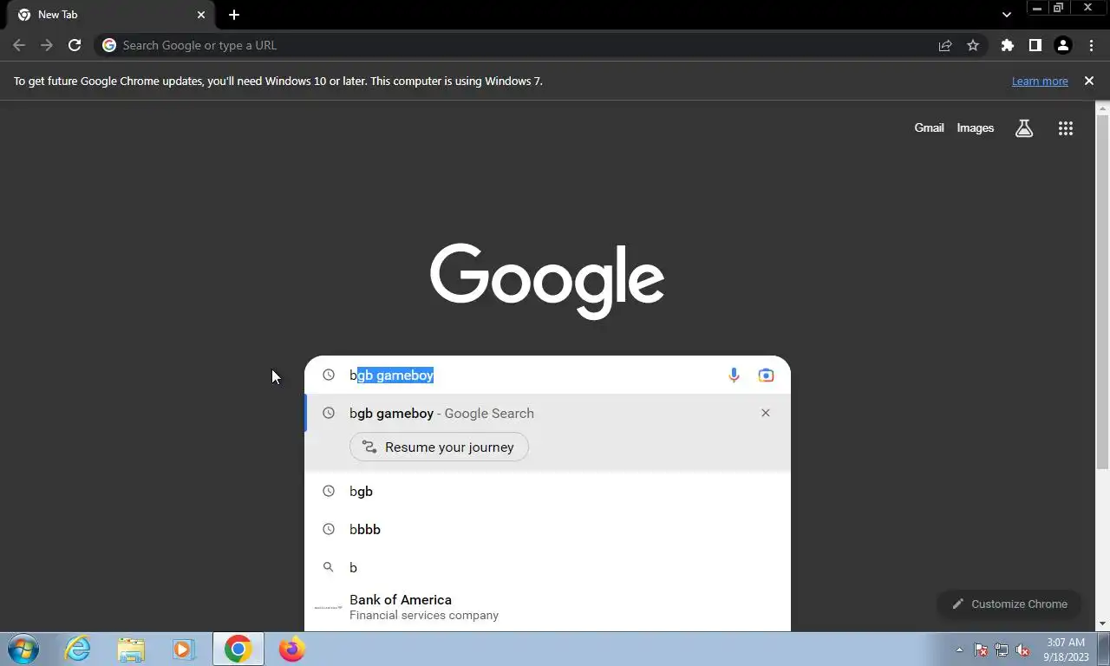
Task: Open the Google apps grid
Action: (1066, 128)
